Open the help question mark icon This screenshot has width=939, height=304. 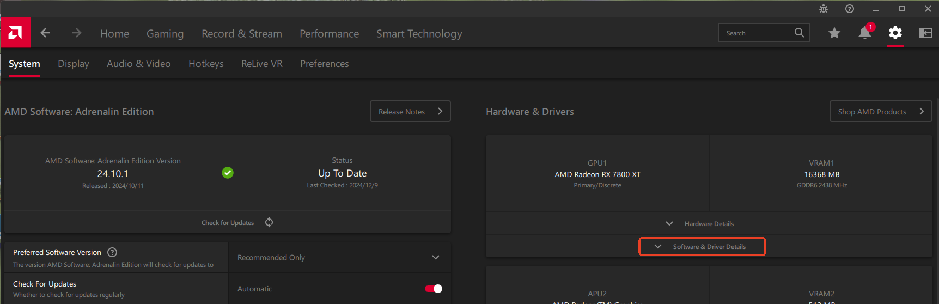coord(850,9)
